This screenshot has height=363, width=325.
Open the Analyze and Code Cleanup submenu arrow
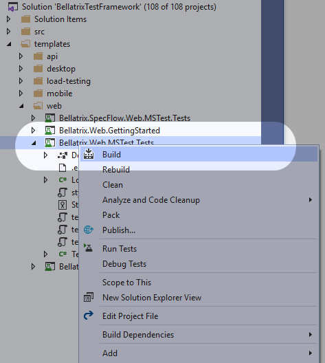(x=311, y=199)
